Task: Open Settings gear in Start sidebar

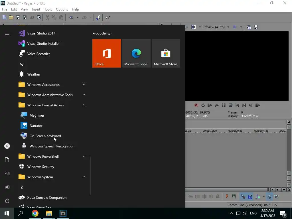Action: [x=7, y=187]
